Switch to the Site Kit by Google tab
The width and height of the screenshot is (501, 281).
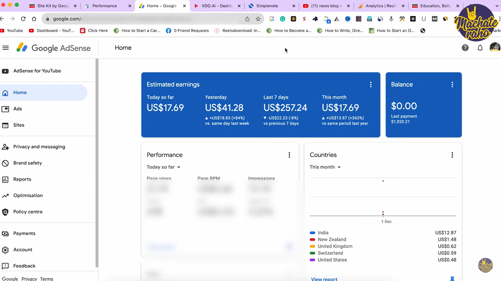tap(53, 6)
